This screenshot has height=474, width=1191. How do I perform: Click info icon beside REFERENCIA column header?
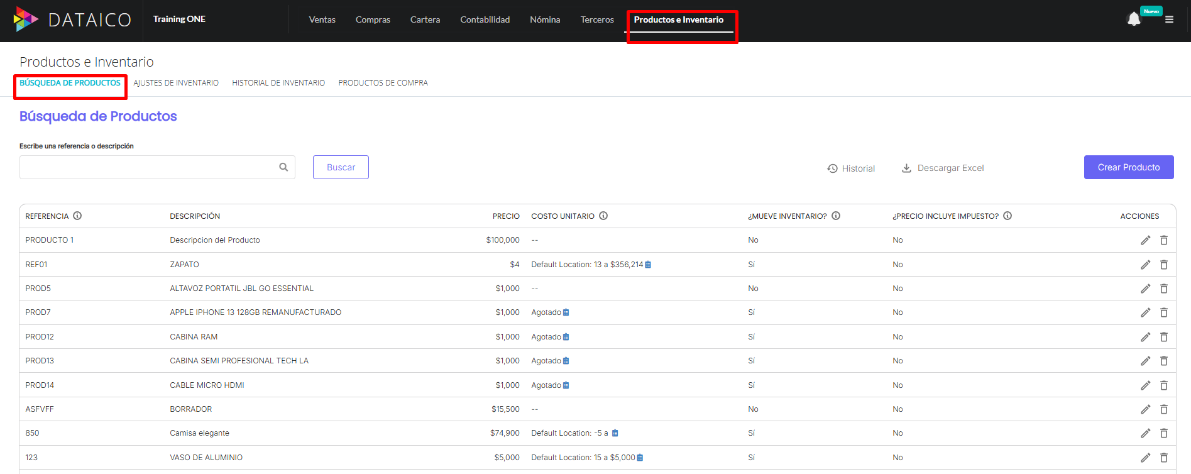coord(77,216)
